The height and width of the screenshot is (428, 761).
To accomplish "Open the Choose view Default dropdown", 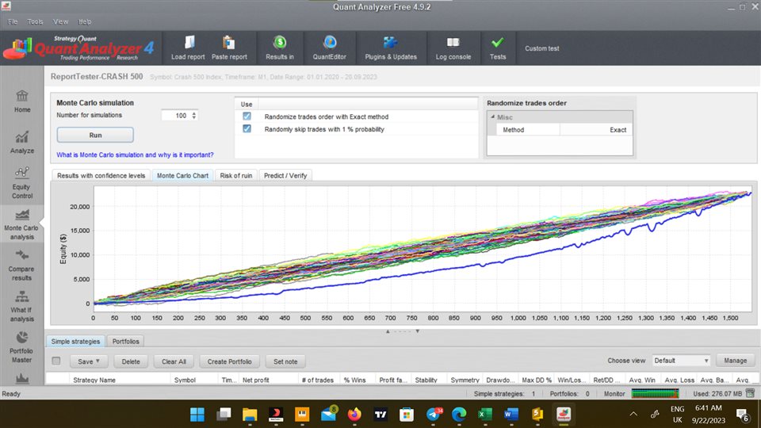I will (680, 361).
